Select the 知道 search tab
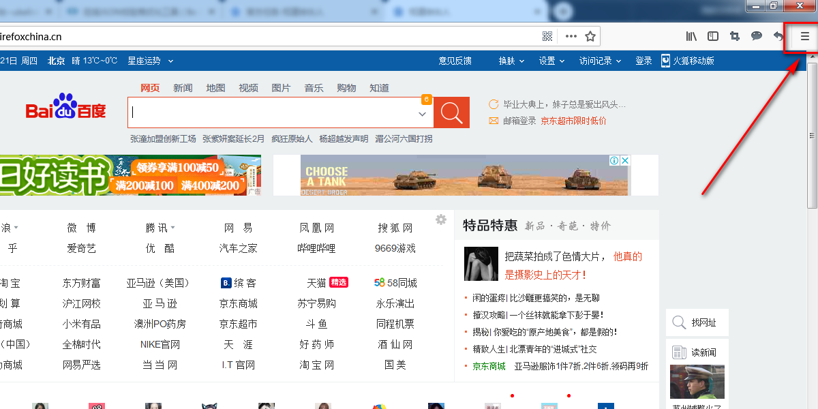 pos(379,88)
